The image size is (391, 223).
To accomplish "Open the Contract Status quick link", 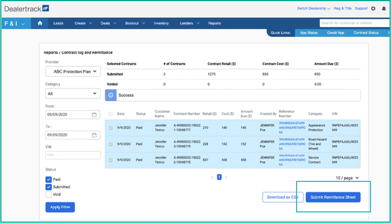I will (366, 33).
